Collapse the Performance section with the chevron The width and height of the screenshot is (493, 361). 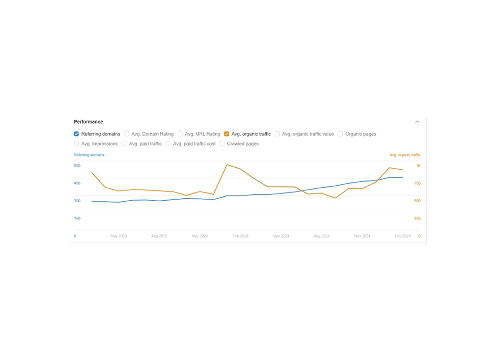417,121
